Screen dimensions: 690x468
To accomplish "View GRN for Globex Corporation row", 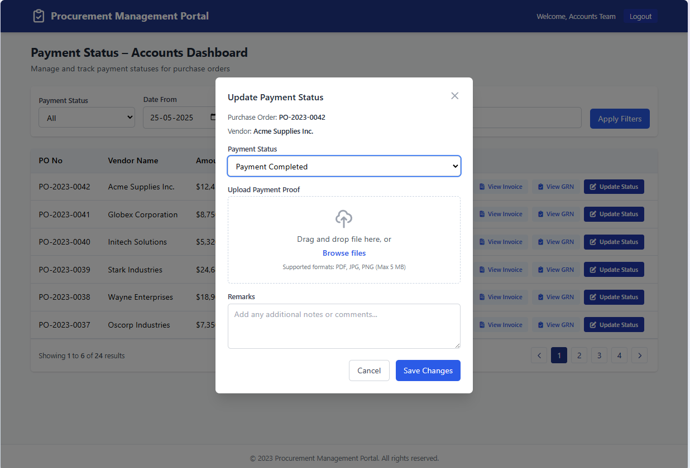I will click(x=555, y=214).
